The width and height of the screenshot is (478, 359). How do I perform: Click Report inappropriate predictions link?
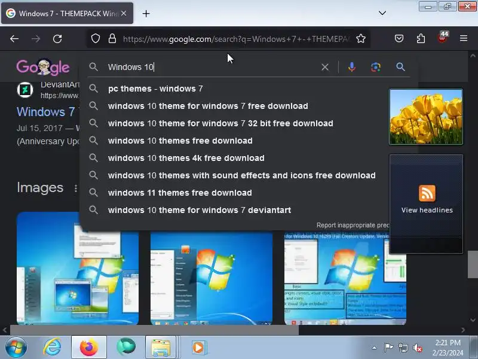pos(353,225)
